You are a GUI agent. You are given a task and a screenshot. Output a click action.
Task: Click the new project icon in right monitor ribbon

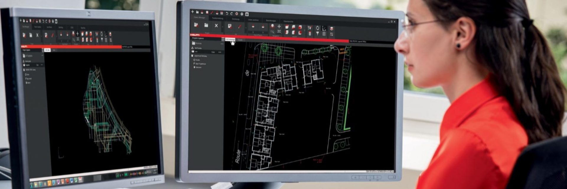click(196, 25)
